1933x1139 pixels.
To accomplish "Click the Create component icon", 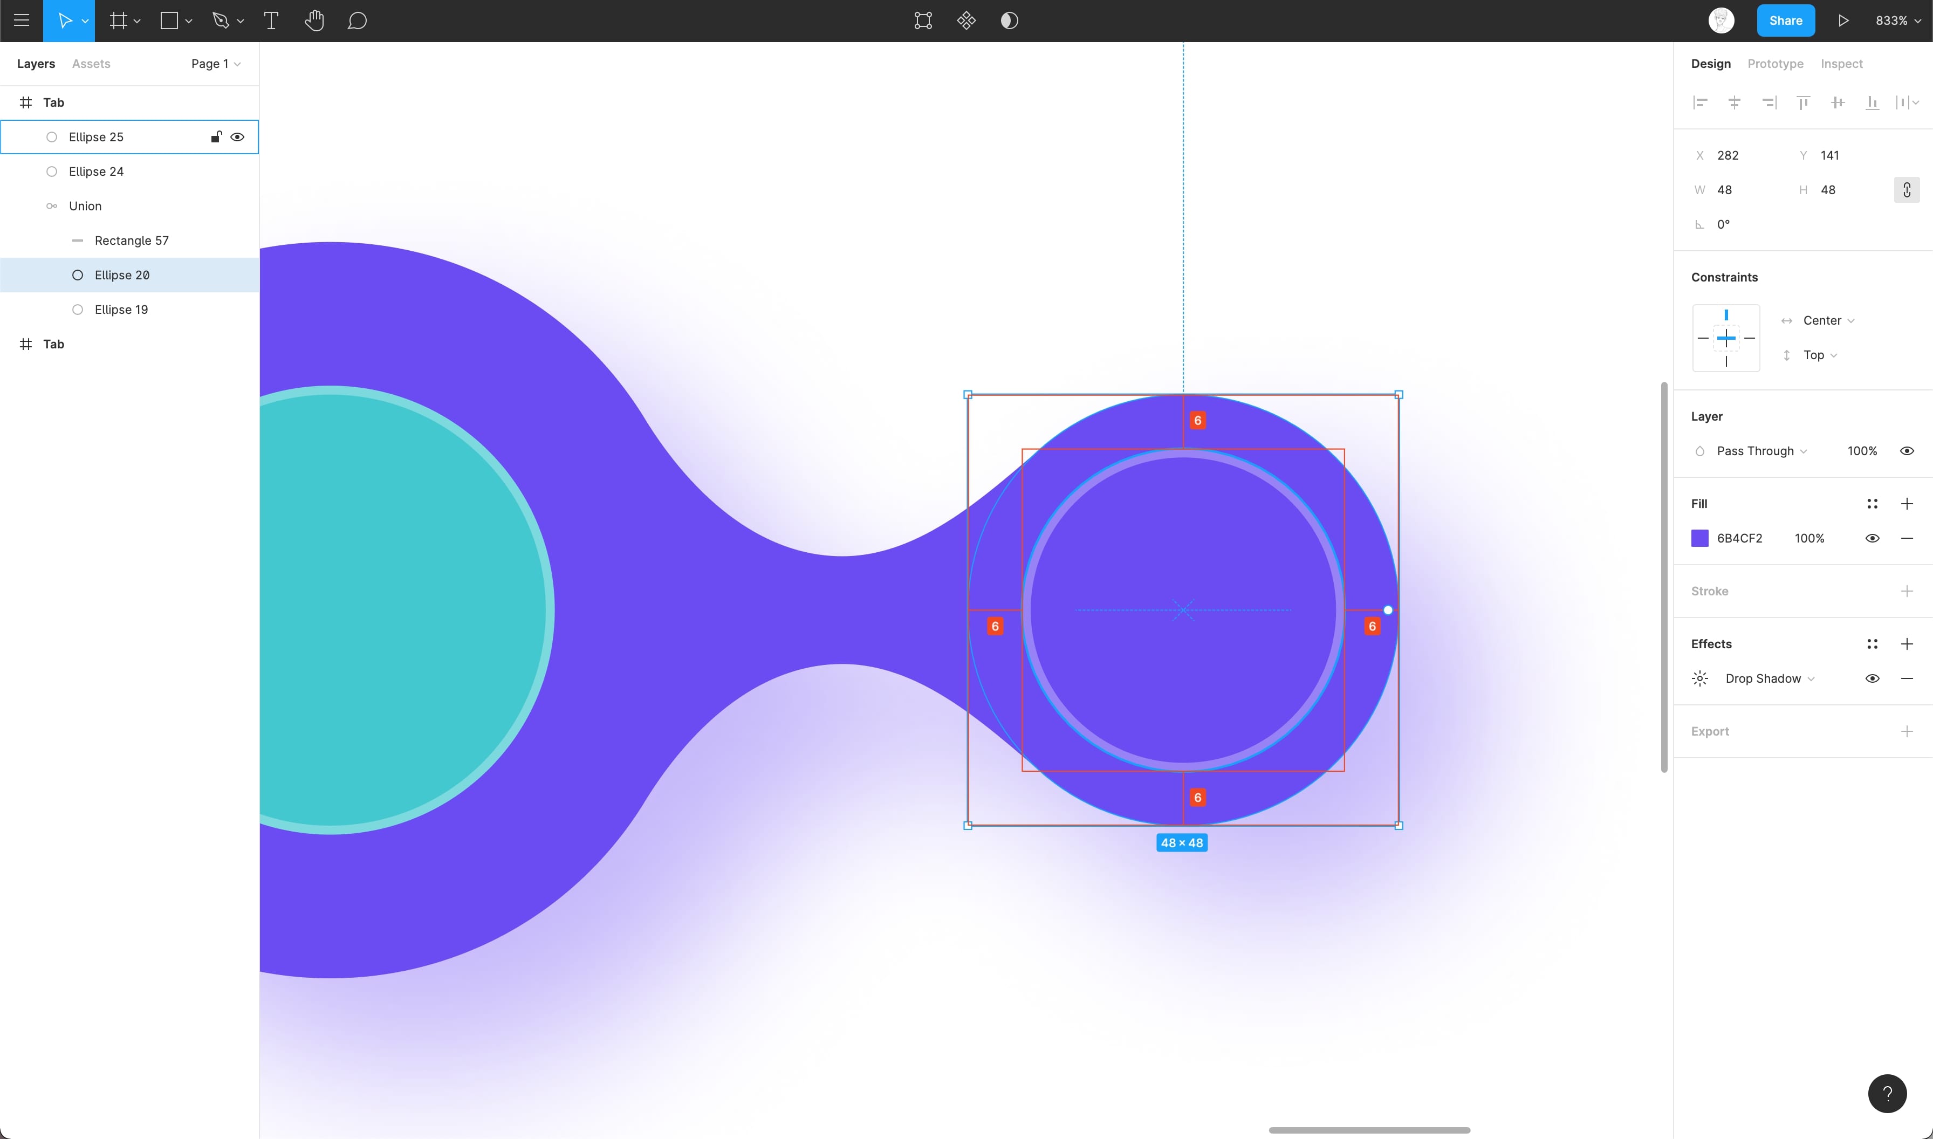I will click(966, 20).
